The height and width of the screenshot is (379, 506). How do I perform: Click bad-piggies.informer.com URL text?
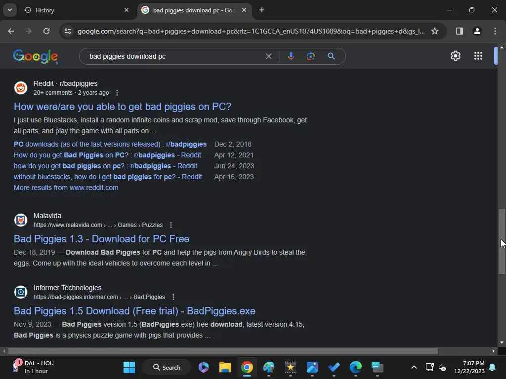99,297
